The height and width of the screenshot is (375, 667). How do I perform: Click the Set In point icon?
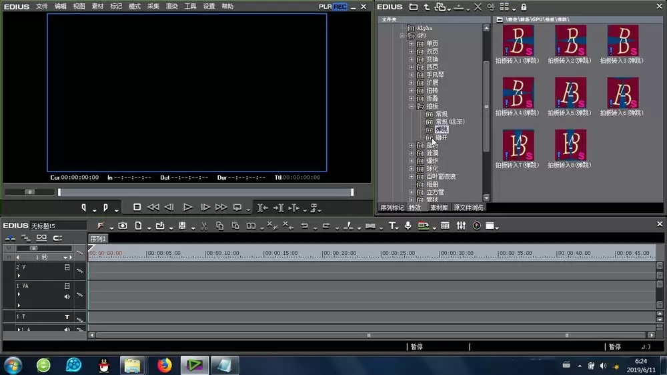[x=84, y=208]
